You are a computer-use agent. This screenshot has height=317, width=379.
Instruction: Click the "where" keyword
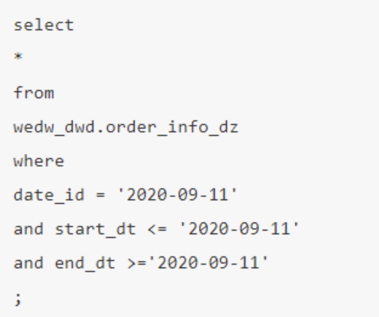click(39, 161)
